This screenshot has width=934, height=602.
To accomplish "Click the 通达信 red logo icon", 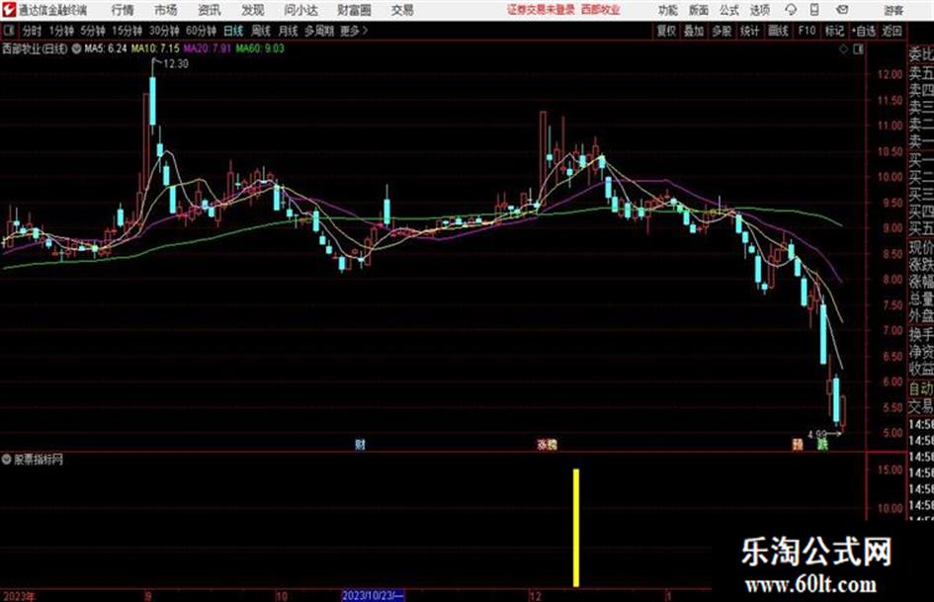I will point(9,10).
